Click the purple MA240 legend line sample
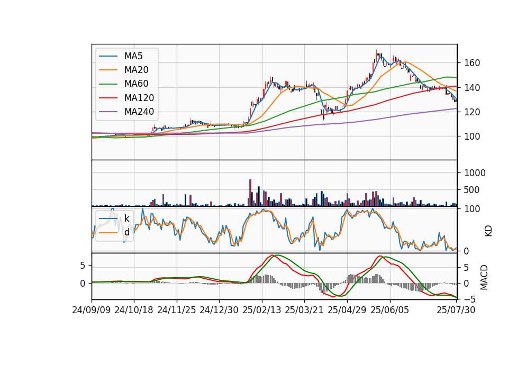This screenshot has height=365, width=508. (108, 112)
